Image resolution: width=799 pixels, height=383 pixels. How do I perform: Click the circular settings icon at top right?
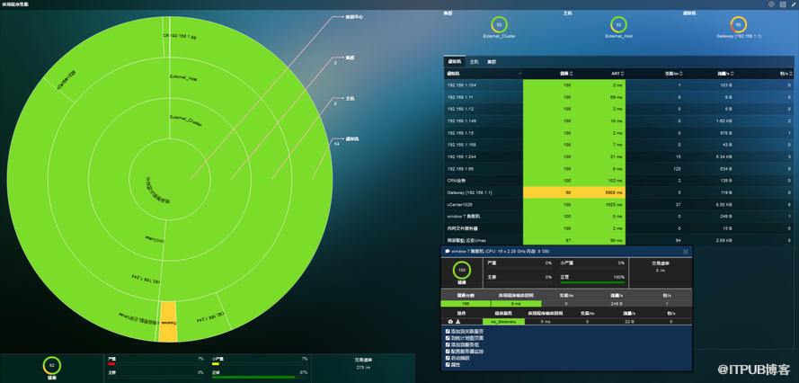coord(771,4)
